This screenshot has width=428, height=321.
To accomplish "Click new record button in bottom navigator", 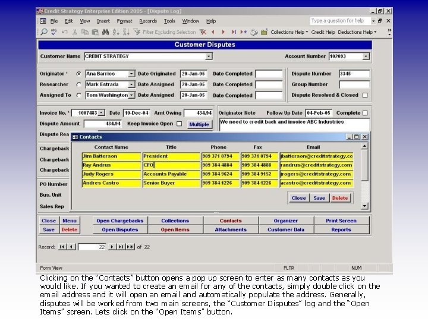I will pyautogui.click(x=130, y=247).
